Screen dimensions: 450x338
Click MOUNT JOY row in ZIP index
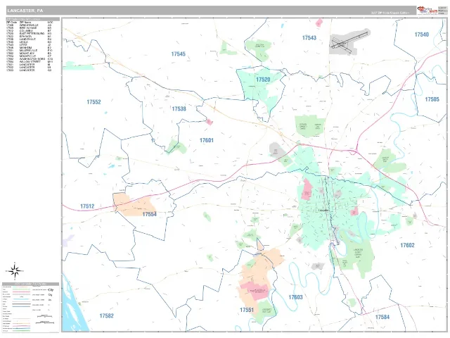[x=30, y=54]
